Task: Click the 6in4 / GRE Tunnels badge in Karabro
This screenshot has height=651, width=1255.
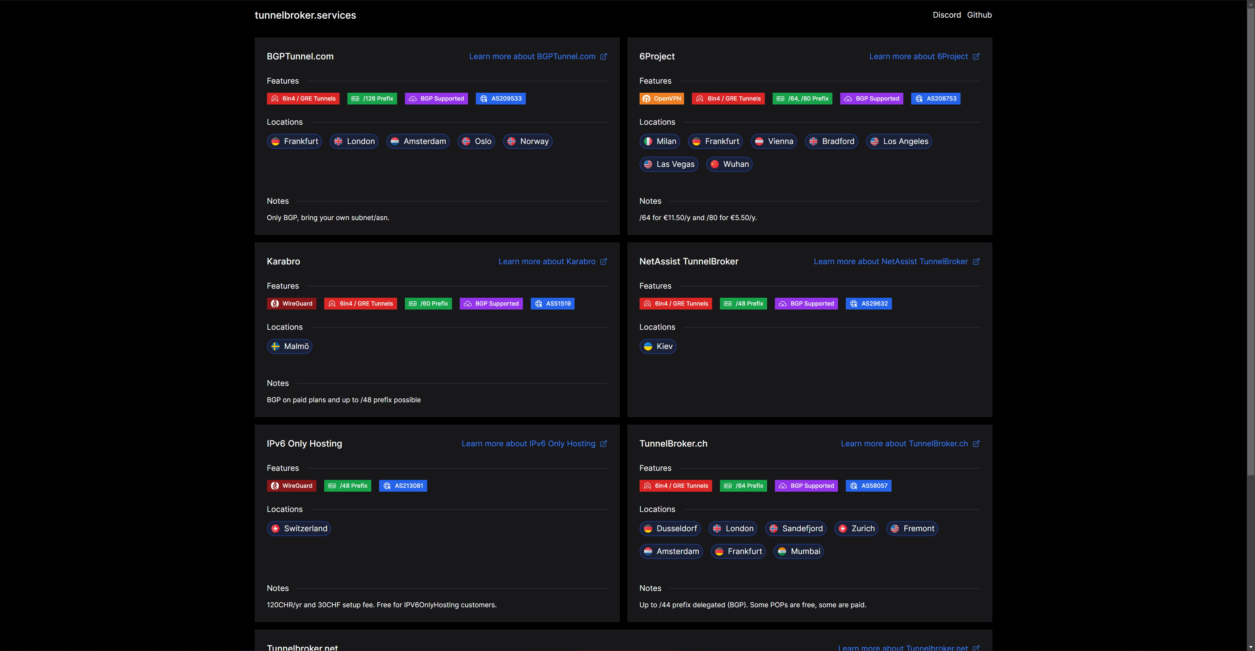Action: click(x=360, y=304)
